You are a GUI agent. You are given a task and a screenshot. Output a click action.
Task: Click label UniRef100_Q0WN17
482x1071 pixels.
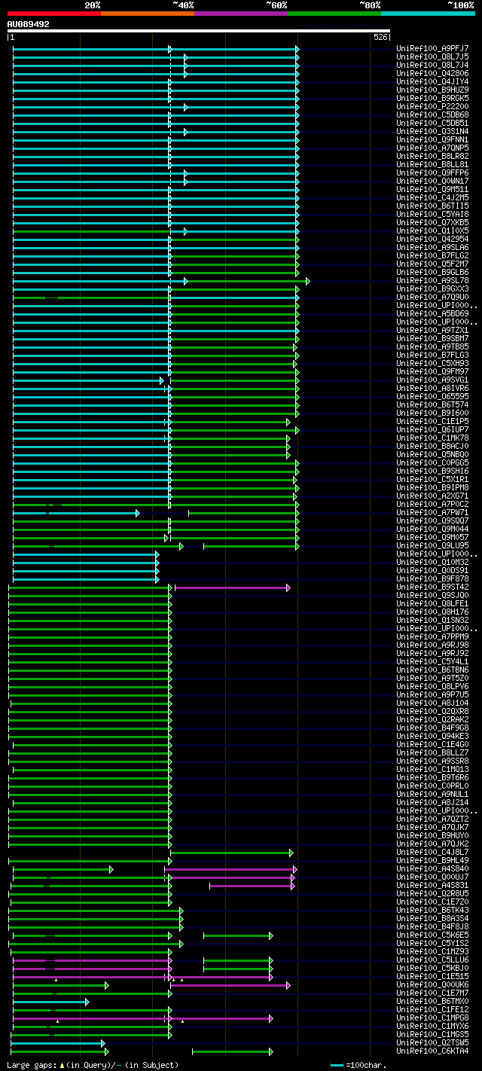click(433, 182)
